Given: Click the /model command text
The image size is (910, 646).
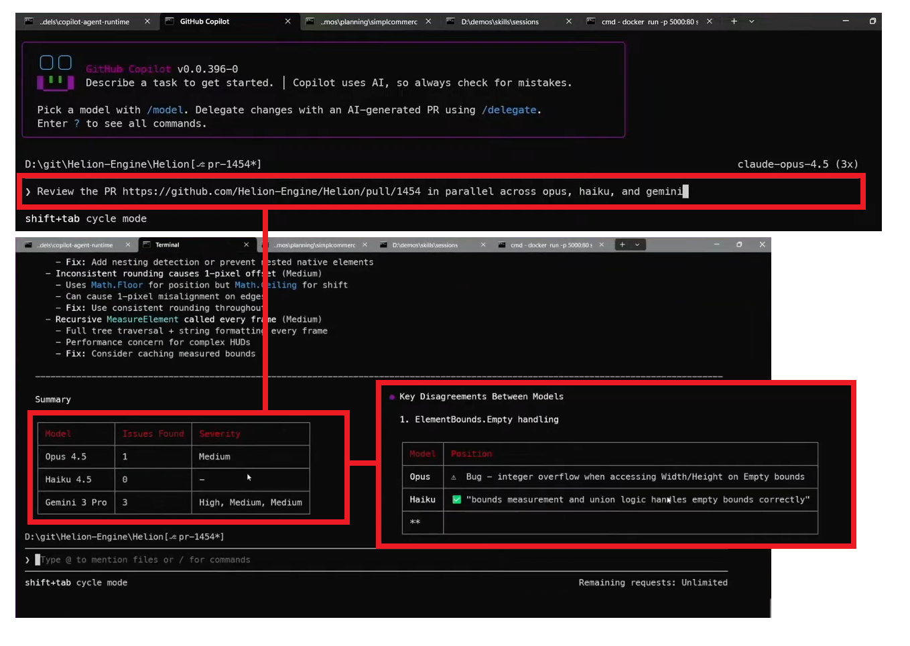Looking at the screenshot, I should coord(165,110).
